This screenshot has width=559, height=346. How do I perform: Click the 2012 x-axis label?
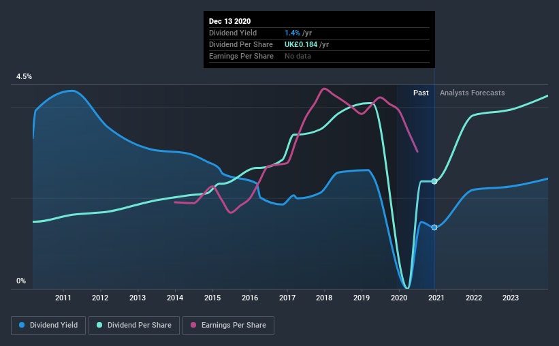[100, 298]
